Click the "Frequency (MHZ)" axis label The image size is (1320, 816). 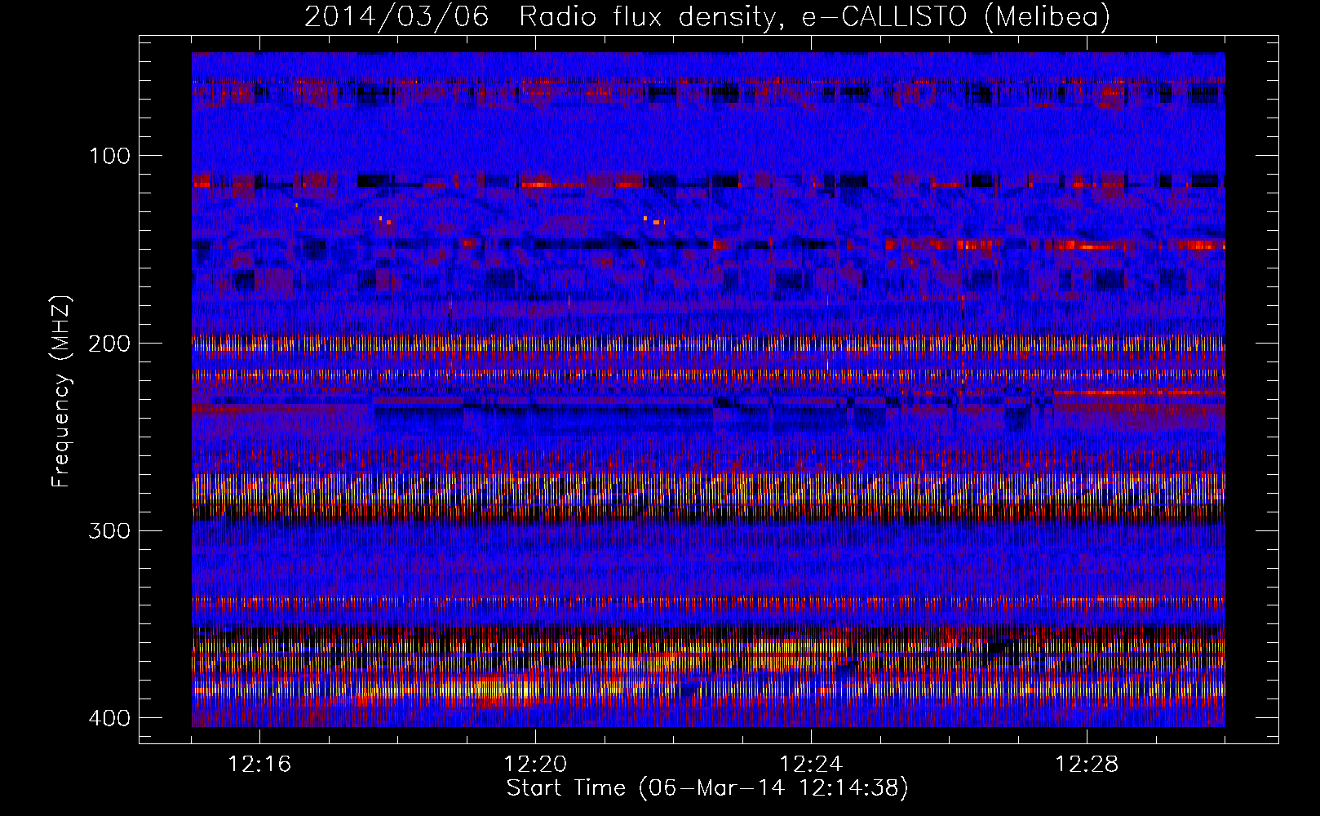click(x=61, y=391)
